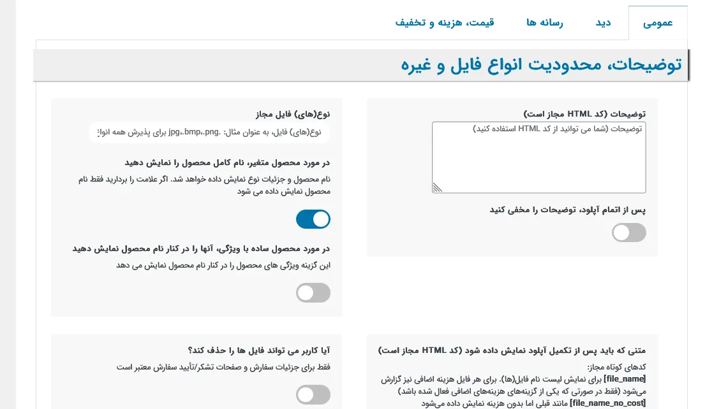Viewport: 705px width, 409px height.
Task: Click label متنی که باید پس از تکمیل آپلود
Action: (x=512, y=350)
